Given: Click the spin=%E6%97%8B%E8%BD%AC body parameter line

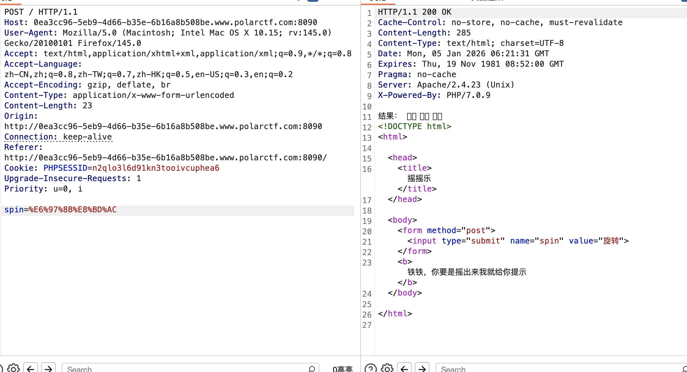Looking at the screenshot, I should tap(61, 210).
